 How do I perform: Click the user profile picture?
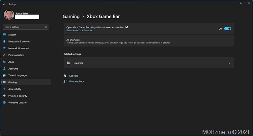coord(9,15)
